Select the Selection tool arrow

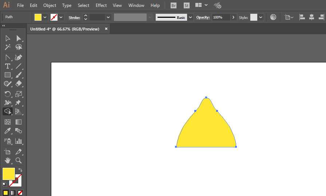point(8,38)
